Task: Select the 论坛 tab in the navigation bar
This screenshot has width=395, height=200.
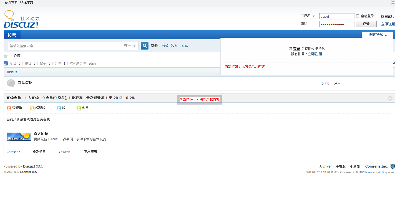Action: click(12, 35)
